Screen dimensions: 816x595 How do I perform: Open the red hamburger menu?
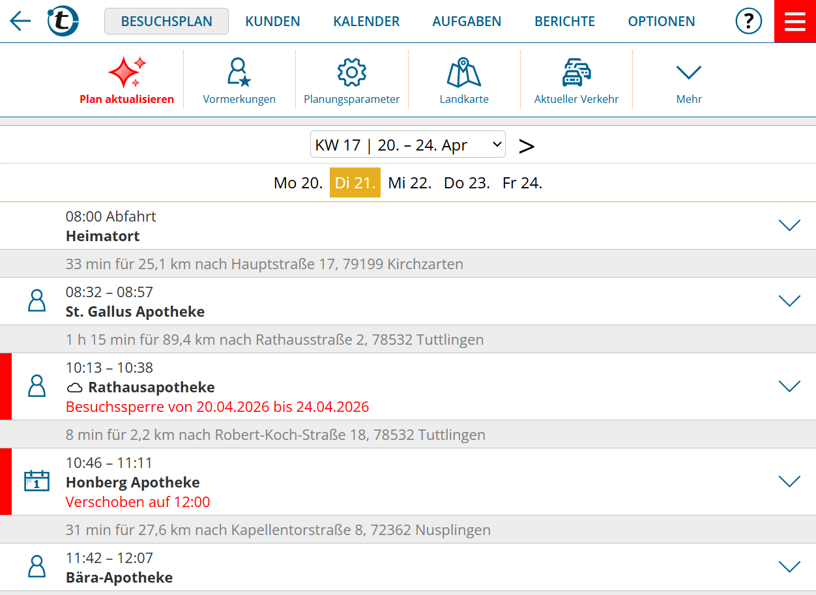tap(794, 21)
